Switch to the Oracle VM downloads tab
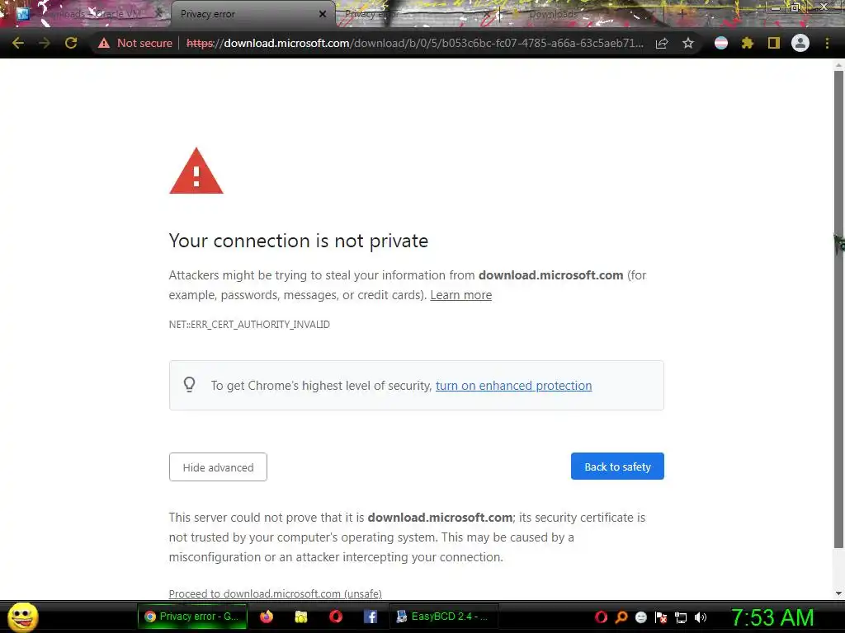The height and width of the screenshot is (633, 845). [x=89, y=14]
